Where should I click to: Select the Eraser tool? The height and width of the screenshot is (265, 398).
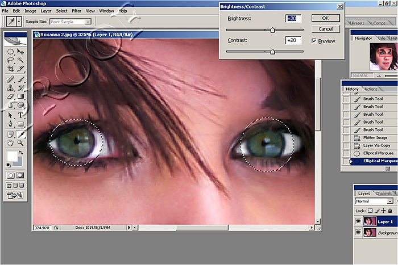[x=10, y=96]
